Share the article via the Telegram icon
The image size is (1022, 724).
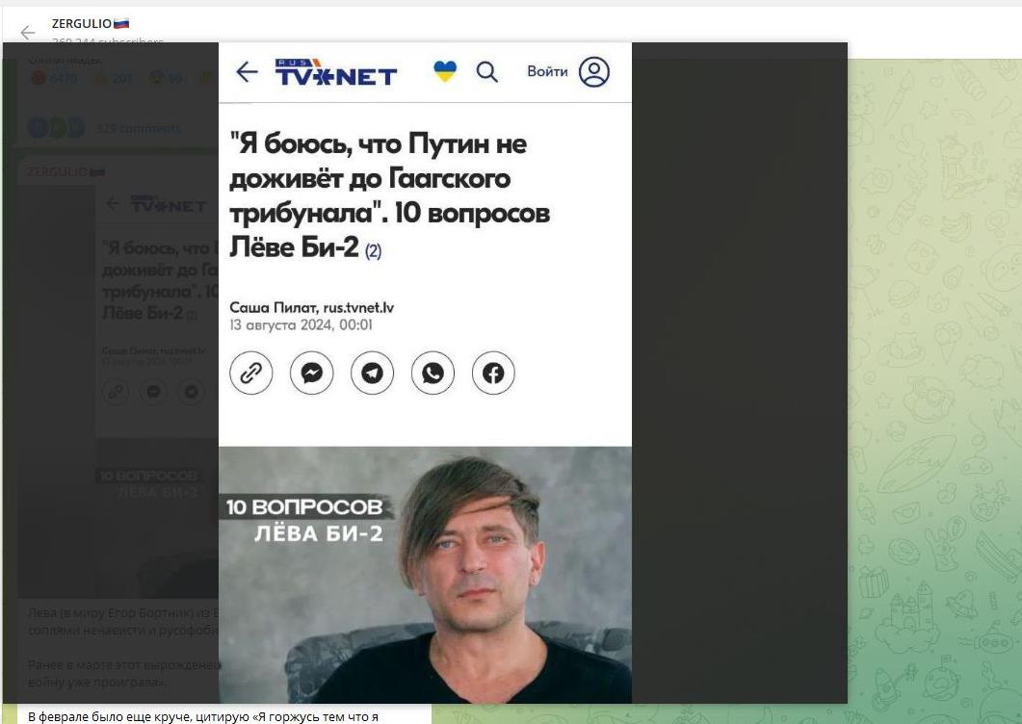click(372, 373)
